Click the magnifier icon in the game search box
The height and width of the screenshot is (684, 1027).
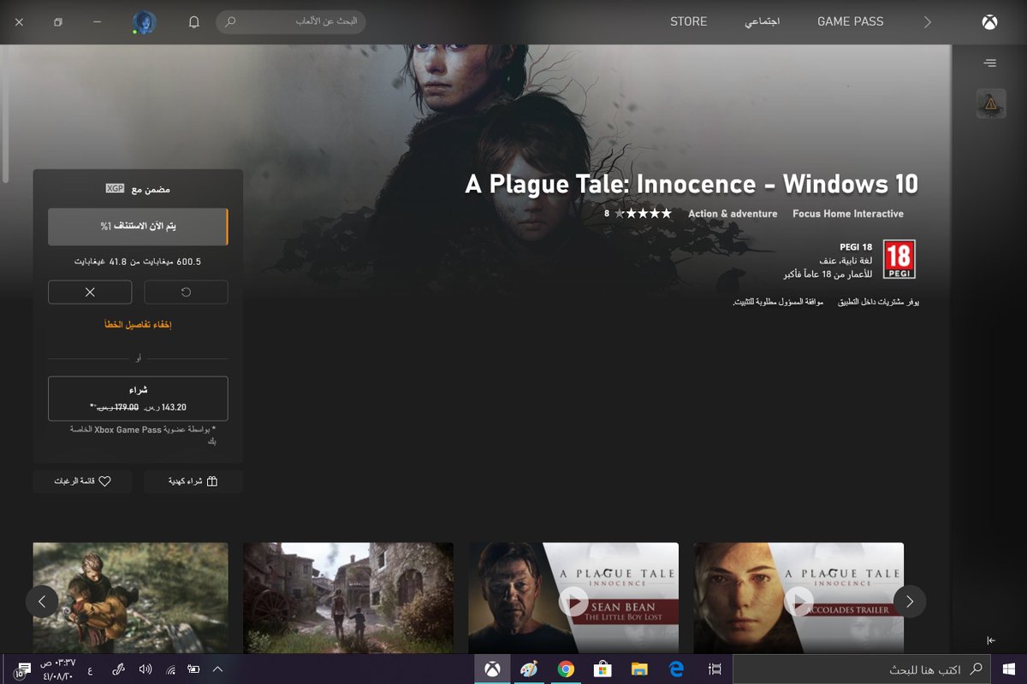tap(229, 21)
